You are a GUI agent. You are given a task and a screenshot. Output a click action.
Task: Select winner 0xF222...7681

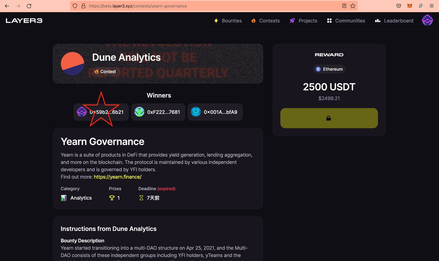(x=158, y=112)
